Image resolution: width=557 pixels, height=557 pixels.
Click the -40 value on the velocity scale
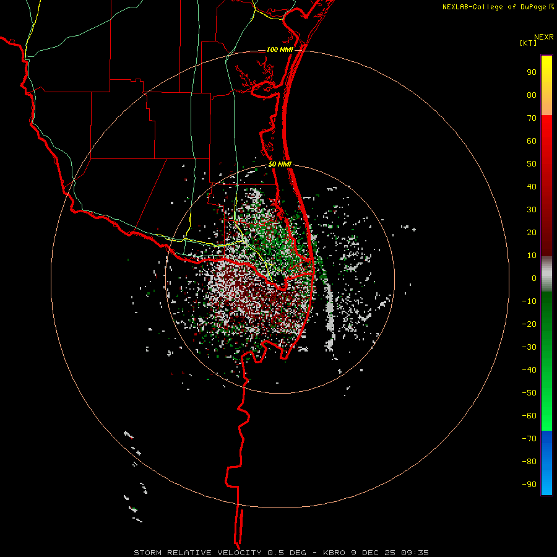[x=529, y=370]
